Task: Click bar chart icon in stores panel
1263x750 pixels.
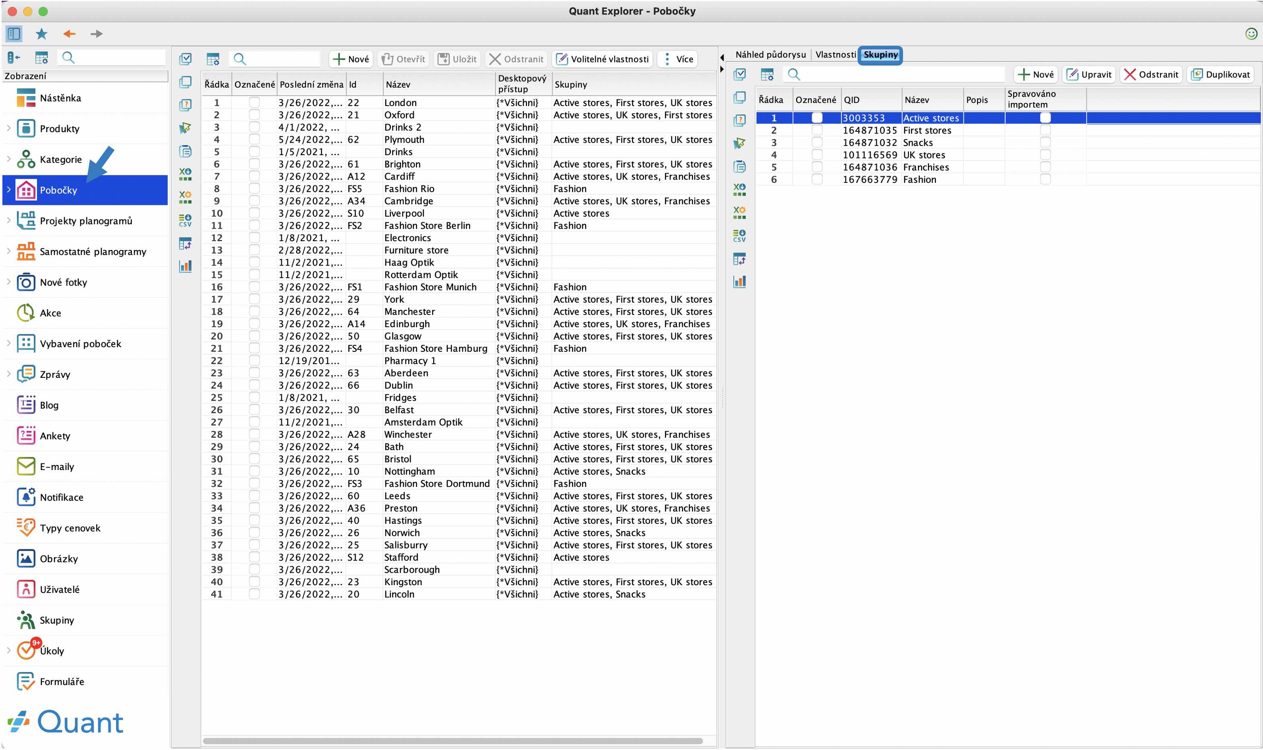Action: pyautogui.click(x=185, y=266)
